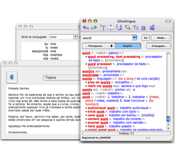Click the headword 'wordily'
Screen dimensions: 175x161
point(88,71)
